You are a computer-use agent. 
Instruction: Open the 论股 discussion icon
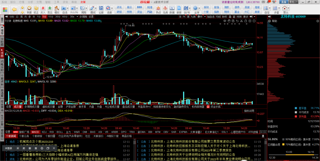point(101,8)
